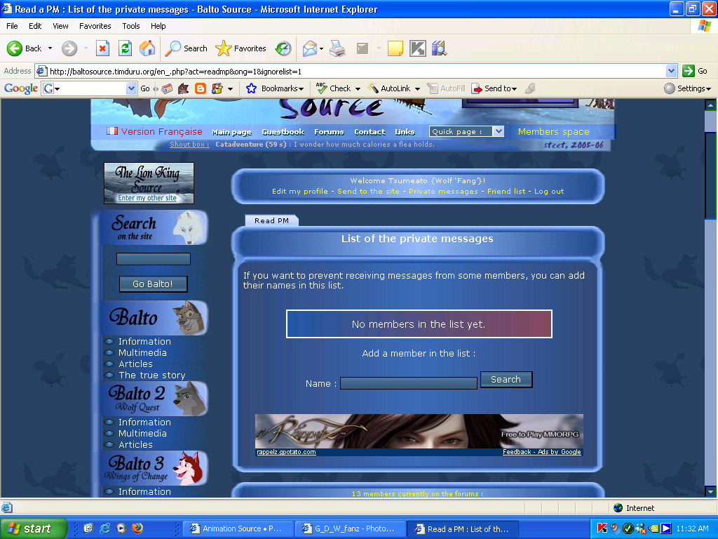Click the vertical scrollbar thumb
The image size is (718, 539).
click(710, 176)
